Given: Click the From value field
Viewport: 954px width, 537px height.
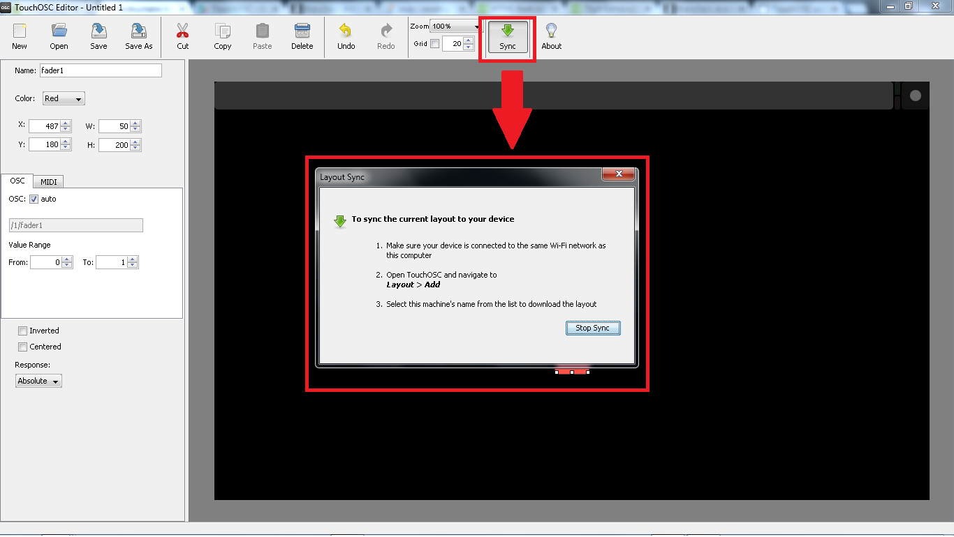Looking at the screenshot, I should pos(46,262).
